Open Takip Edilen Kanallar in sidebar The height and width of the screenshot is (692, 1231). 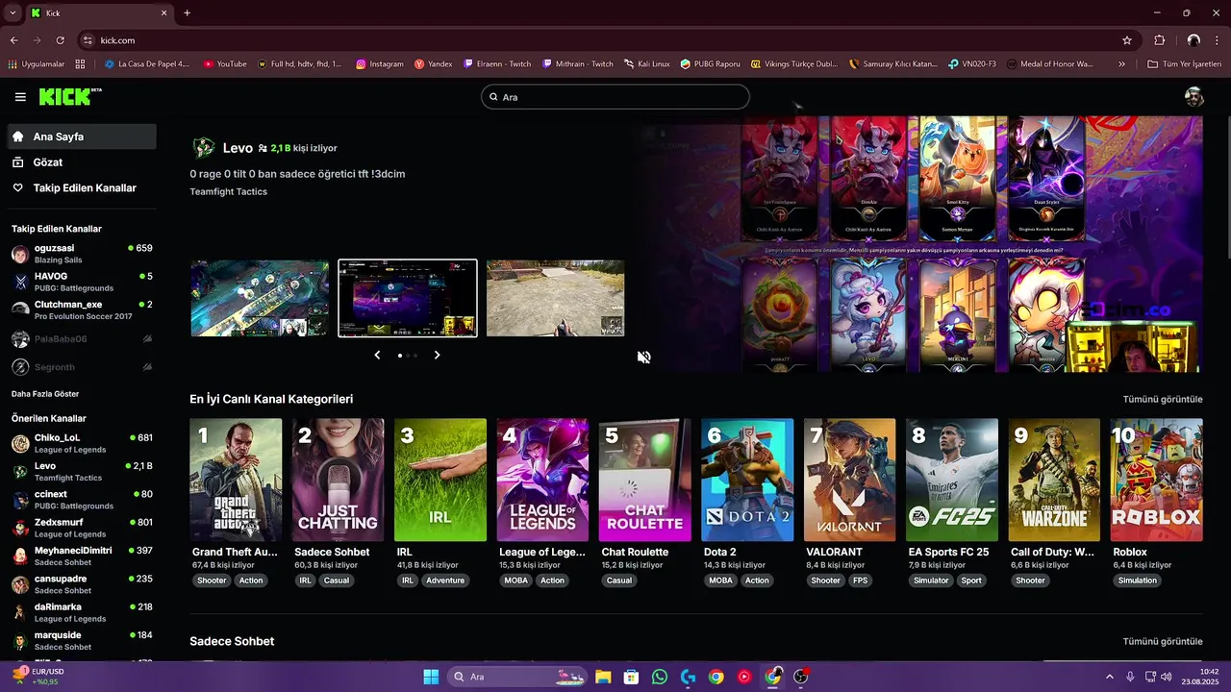pos(82,188)
